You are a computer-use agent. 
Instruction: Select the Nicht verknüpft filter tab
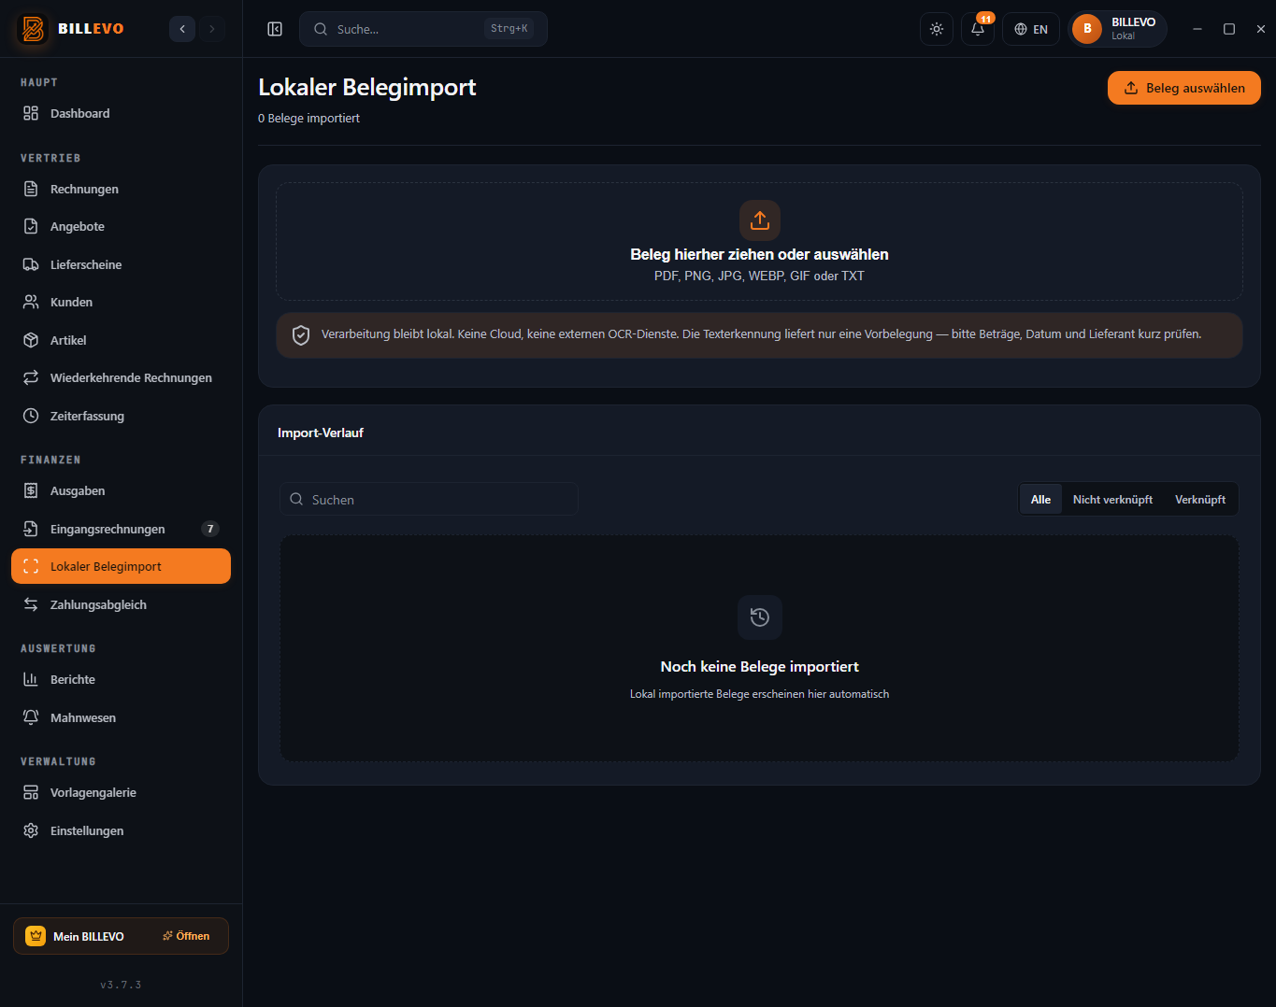pyautogui.click(x=1112, y=500)
